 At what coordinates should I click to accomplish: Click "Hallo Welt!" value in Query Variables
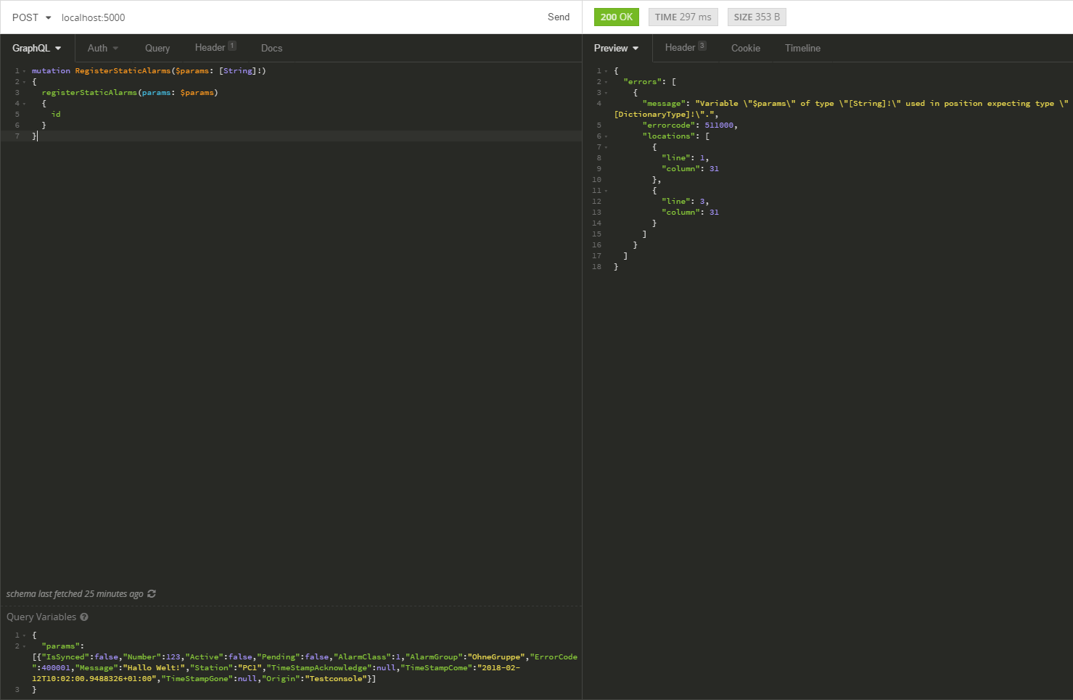coord(154,668)
